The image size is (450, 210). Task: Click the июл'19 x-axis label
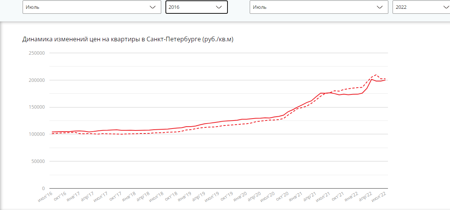(x=213, y=197)
